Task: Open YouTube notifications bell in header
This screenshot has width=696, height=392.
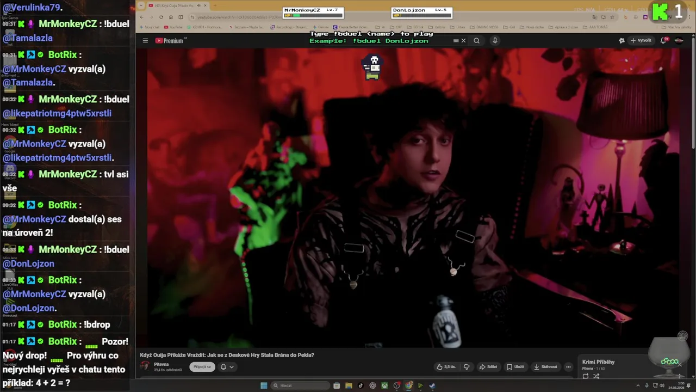Action: 664,41
